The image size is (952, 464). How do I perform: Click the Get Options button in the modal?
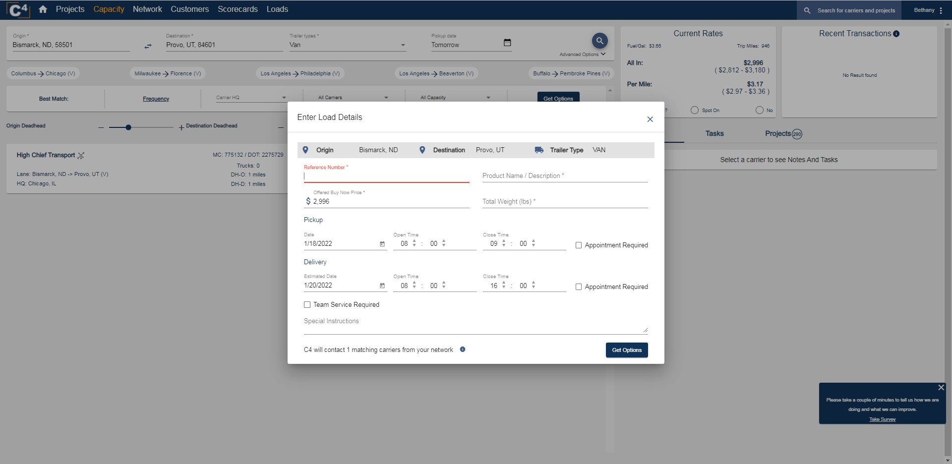point(626,350)
